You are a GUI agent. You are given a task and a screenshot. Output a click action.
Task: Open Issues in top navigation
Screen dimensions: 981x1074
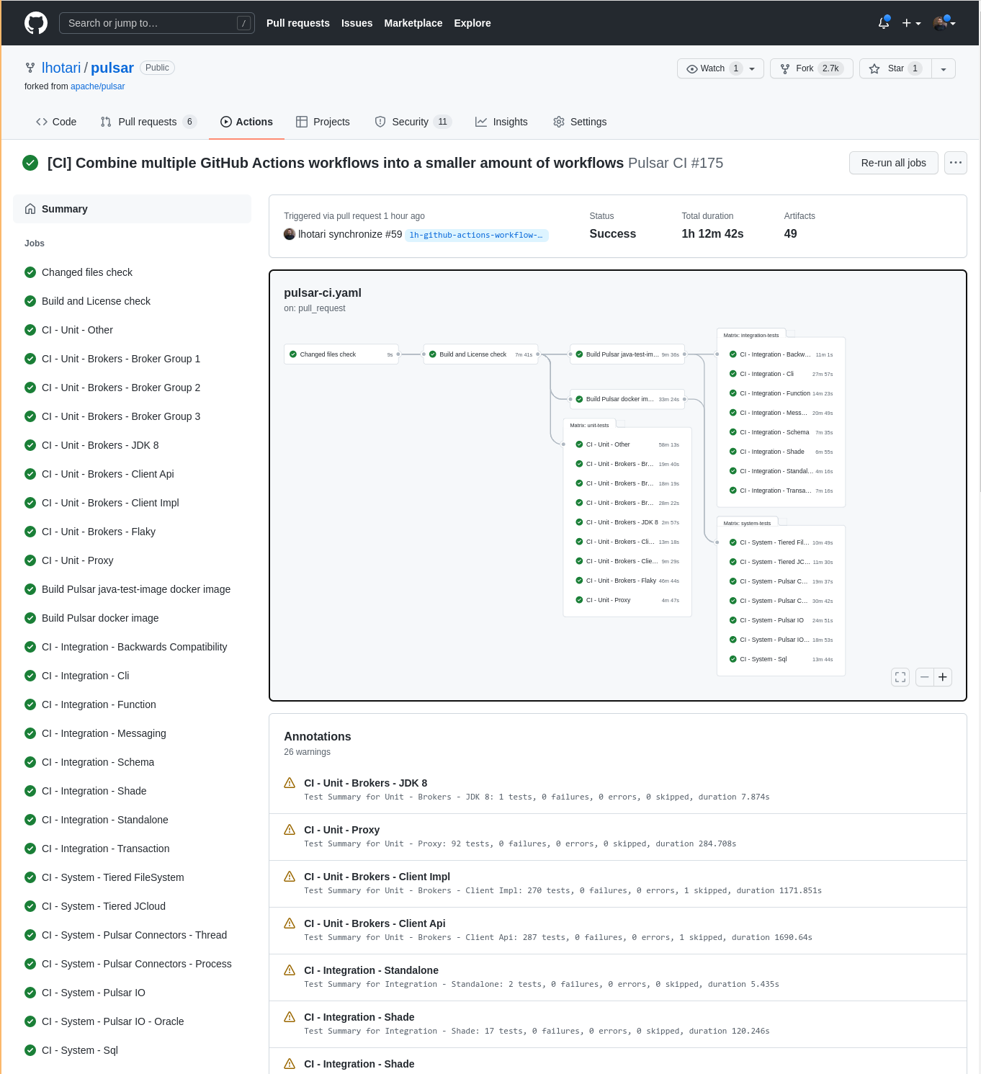pos(357,23)
